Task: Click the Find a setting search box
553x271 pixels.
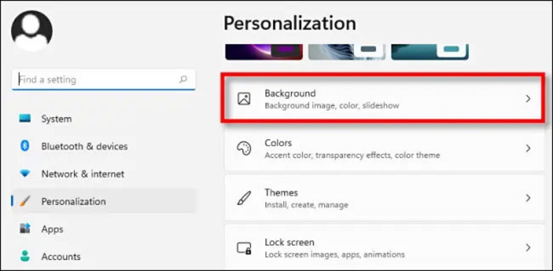Action: [95, 79]
